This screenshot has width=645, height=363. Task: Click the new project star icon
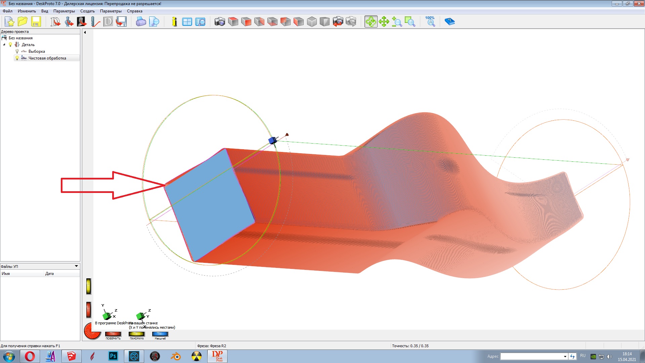point(10,22)
